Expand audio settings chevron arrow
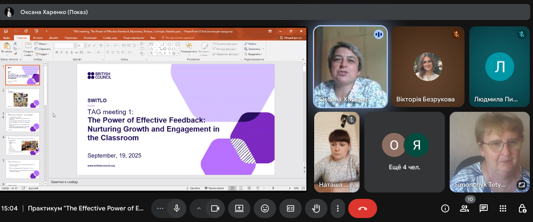This screenshot has height=222, width=533. 198,208
